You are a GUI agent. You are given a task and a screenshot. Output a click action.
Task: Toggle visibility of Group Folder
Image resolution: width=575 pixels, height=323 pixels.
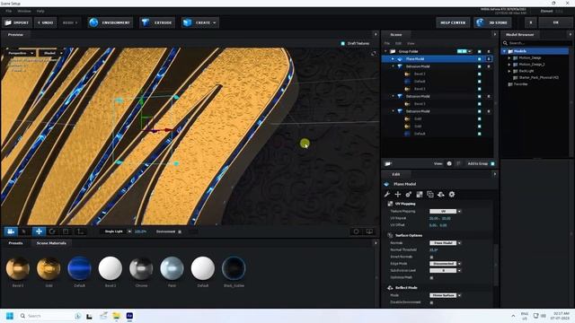(479, 52)
